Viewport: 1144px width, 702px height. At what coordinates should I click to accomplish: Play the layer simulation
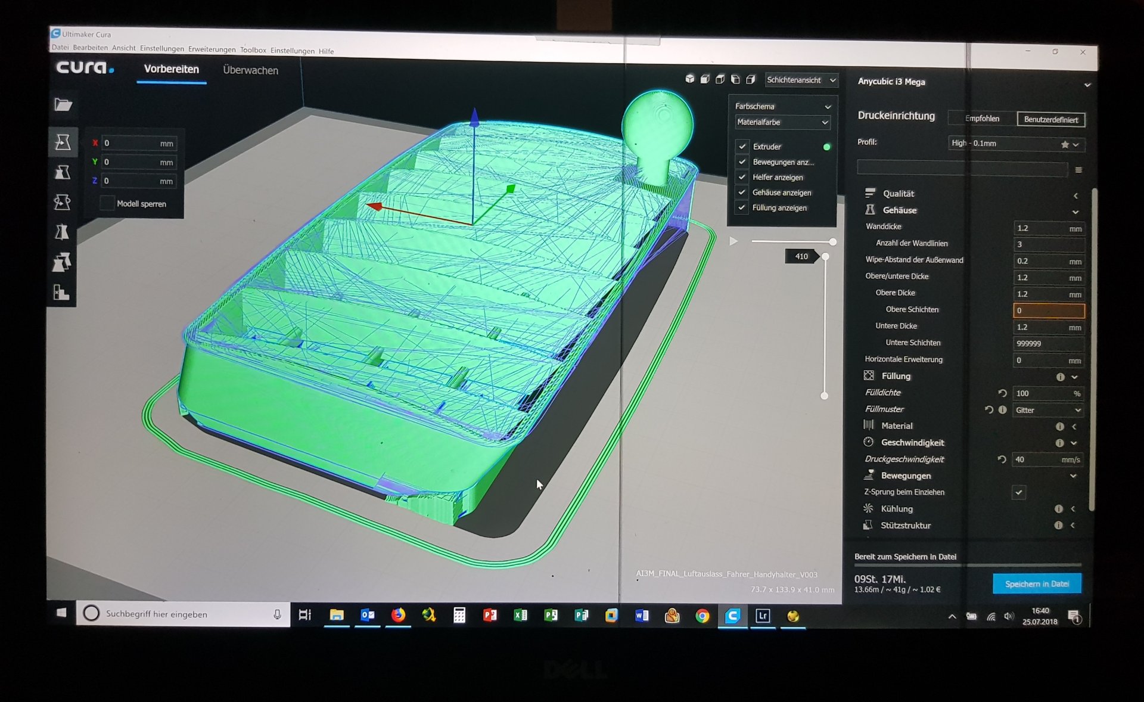coord(733,241)
